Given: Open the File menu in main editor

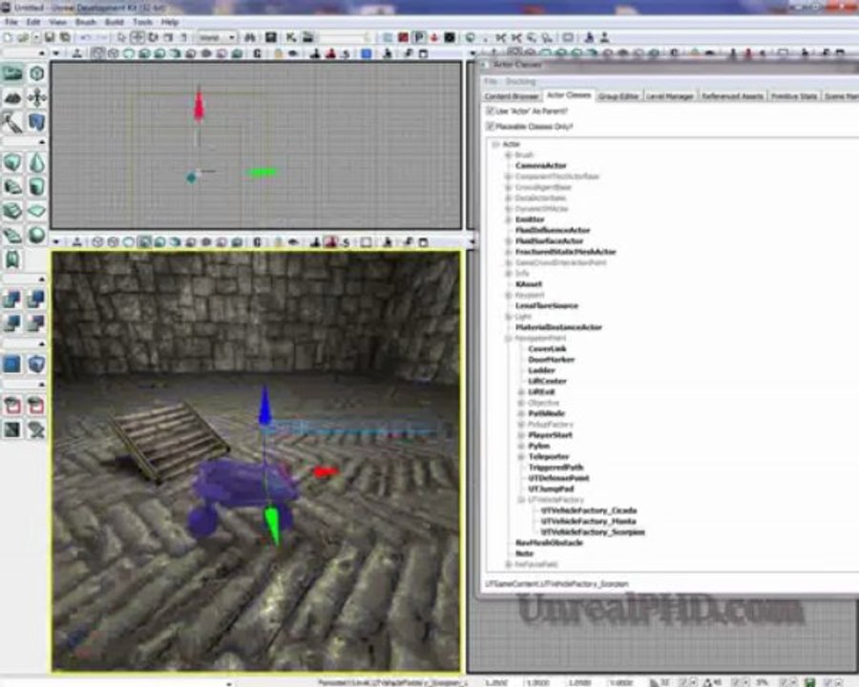Looking at the screenshot, I should tap(10, 22).
